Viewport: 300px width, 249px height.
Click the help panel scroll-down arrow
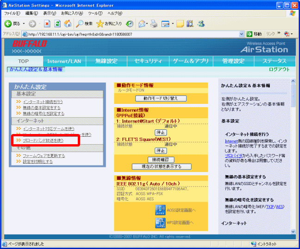(x=293, y=231)
